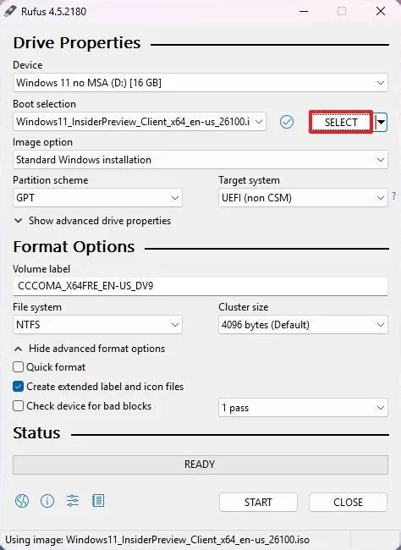Enable Check device for bad blocks
This screenshot has height=550, width=401.
point(18,406)
